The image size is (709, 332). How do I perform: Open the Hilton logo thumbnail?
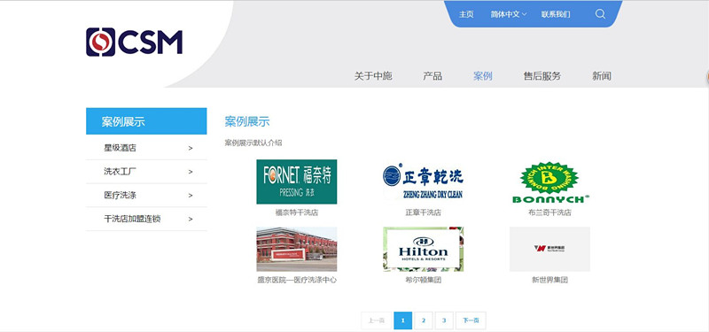(x=424, y=249)
